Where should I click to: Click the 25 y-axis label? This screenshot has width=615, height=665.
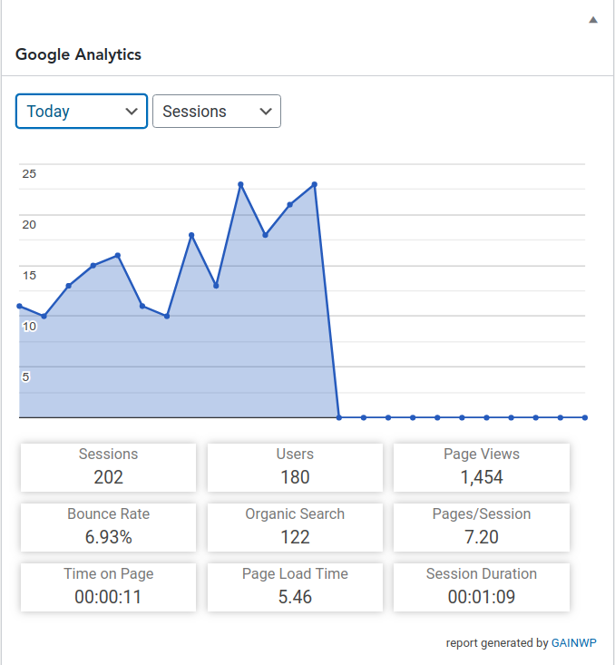[29, 174]
